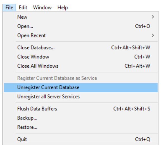Select Open... from the File menu

click(x=81, y=26)
